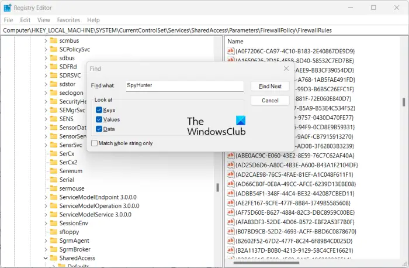The width and height of the screenshot is (409, 268).
Task: Click the registry path address bar
Action: click(x=204, y=30)
